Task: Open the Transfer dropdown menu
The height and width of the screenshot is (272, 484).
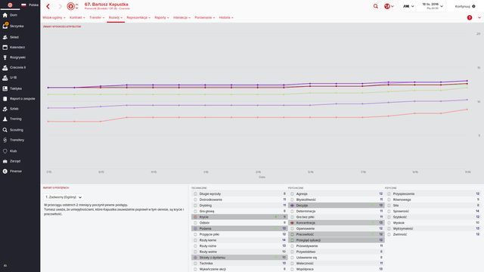Action: [97, 17]
